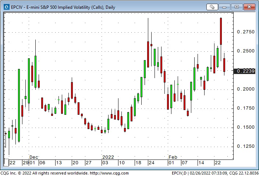Click the 0.1500 price axis label
The width and height of the screenshot is (259, 176).
(x=246, y=127)
